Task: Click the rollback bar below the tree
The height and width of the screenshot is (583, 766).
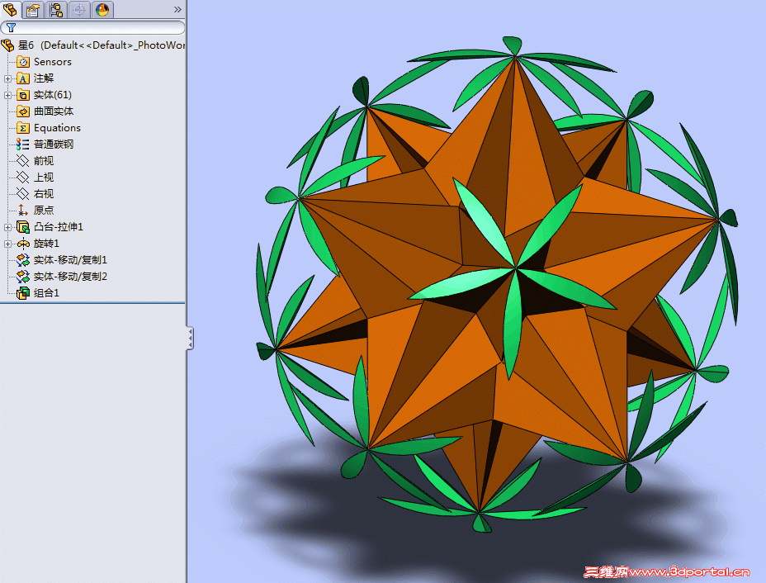Action: click(x=92, y=303)
